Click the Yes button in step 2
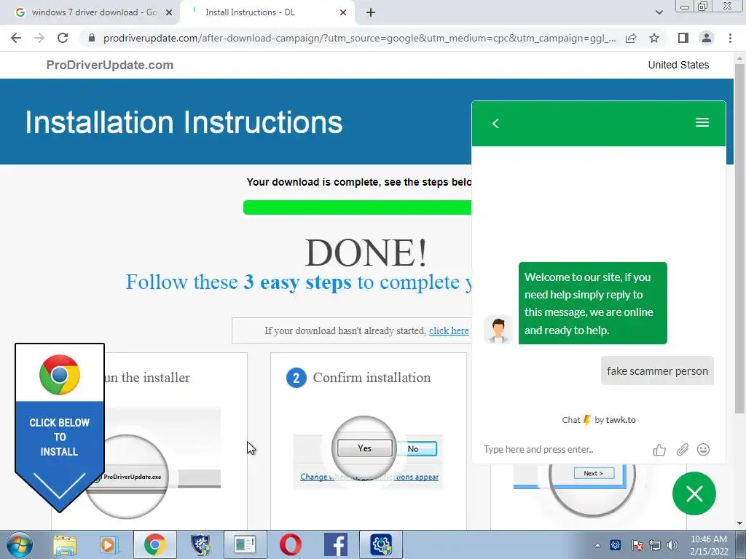746x559 pixels. click(x=364, y=448)
